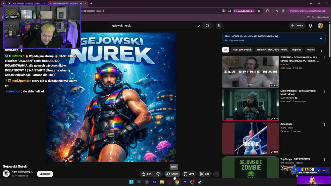Click 'Uruchom ponownie, aby zaktualizować' button
The image size is (331, 186).
pyautogui.click(x=307, y=11)
